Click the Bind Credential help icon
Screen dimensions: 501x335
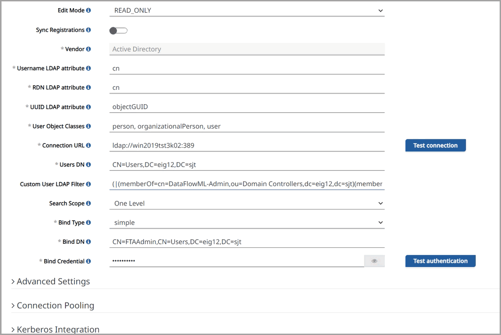[x=88, y=261]
